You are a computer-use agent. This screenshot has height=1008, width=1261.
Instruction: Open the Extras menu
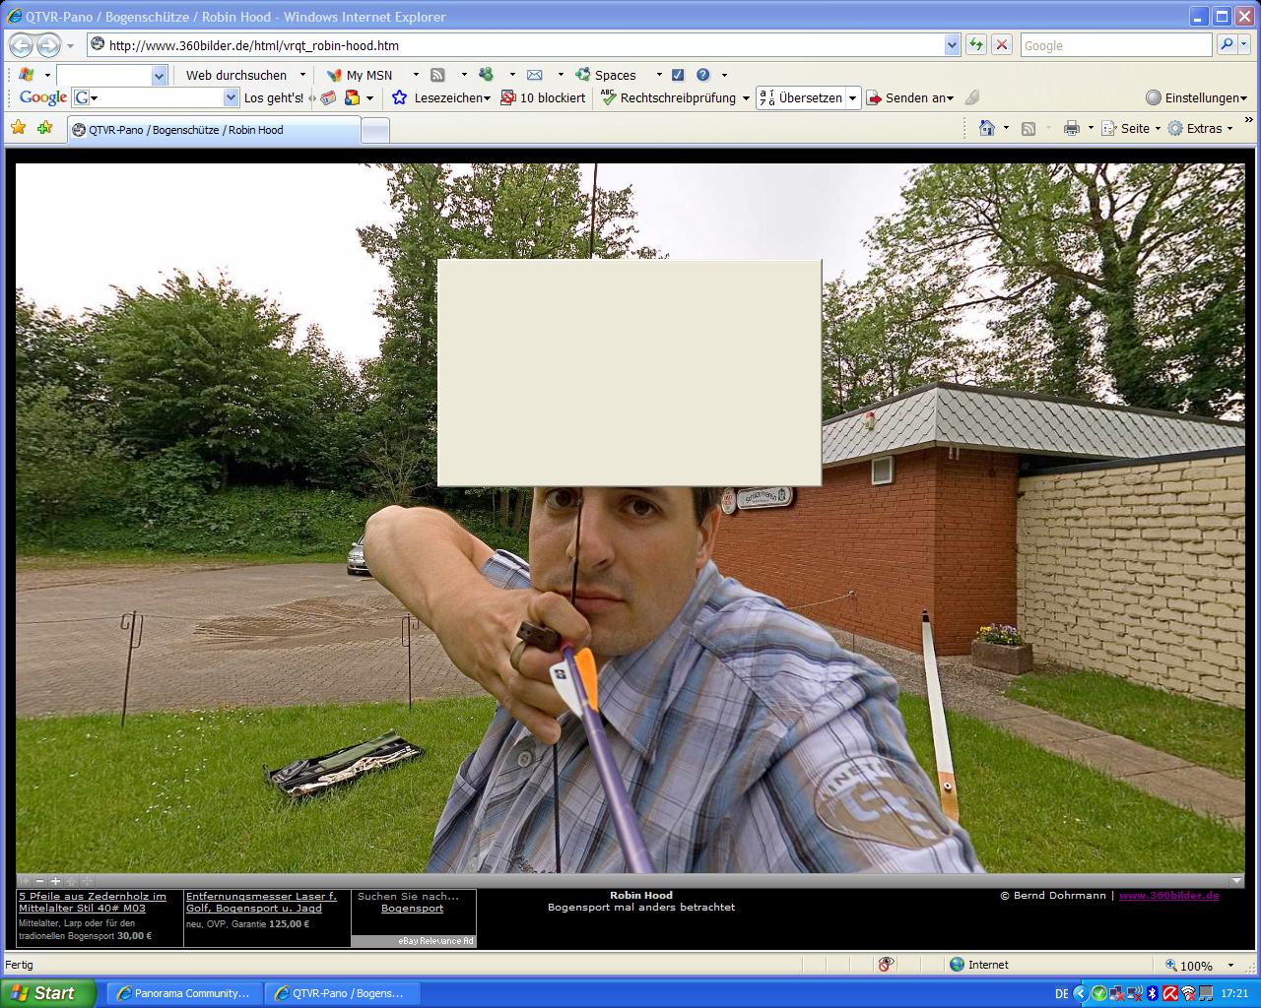[x=1200, y=128]
